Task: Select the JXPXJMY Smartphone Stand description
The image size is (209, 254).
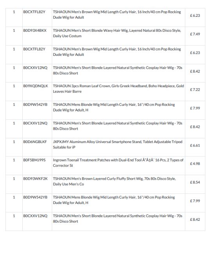Action: point(118,144)
